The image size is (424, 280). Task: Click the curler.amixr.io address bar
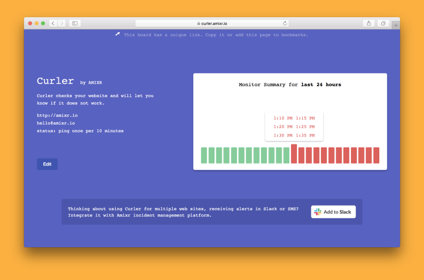pos(212,23)
